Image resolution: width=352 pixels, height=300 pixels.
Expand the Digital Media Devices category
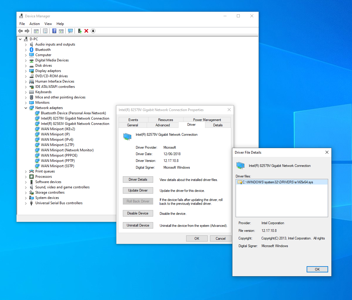click(x=26, y=61)
